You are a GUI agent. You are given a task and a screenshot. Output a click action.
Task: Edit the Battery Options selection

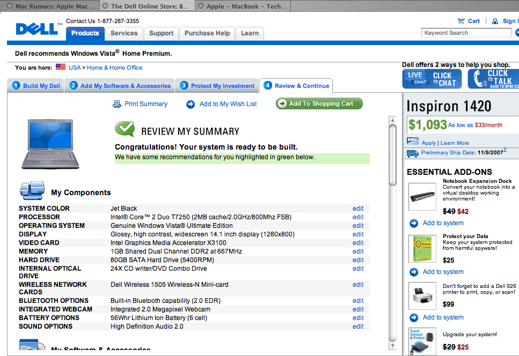(358, 318)
